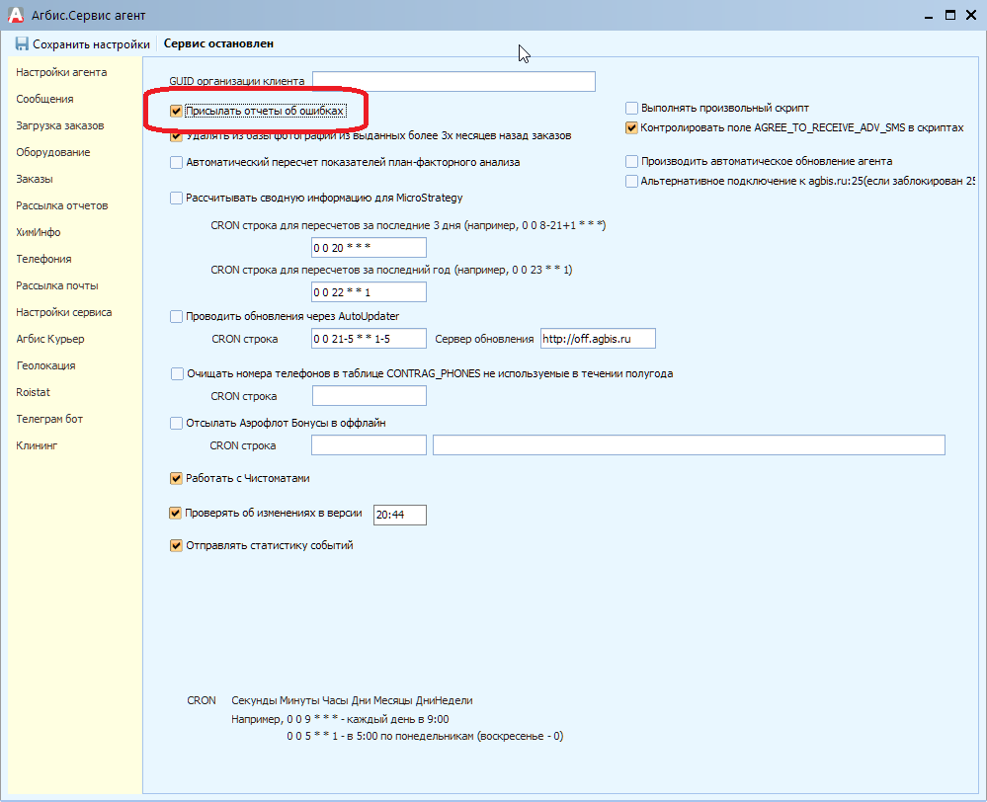Click CRON field containing '0 0 22 * * 1'
Screen dimensions: 987x802
[x=369, y=292]
